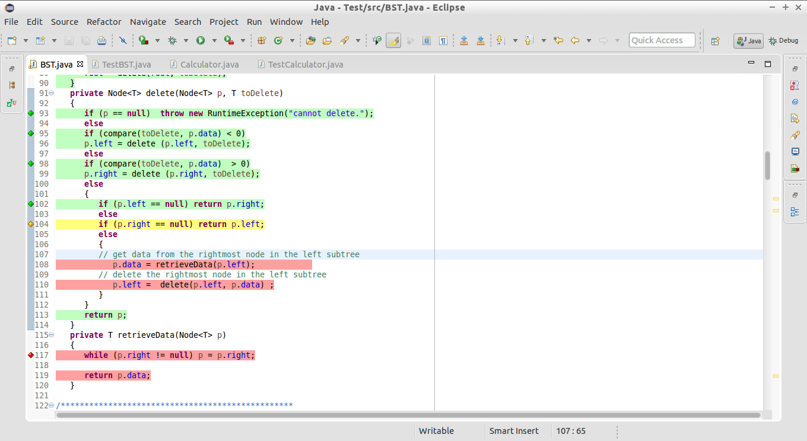This screenshot has height=441, width=807.
Task: Click the Java perspective button
Action: tap(748, 41)
